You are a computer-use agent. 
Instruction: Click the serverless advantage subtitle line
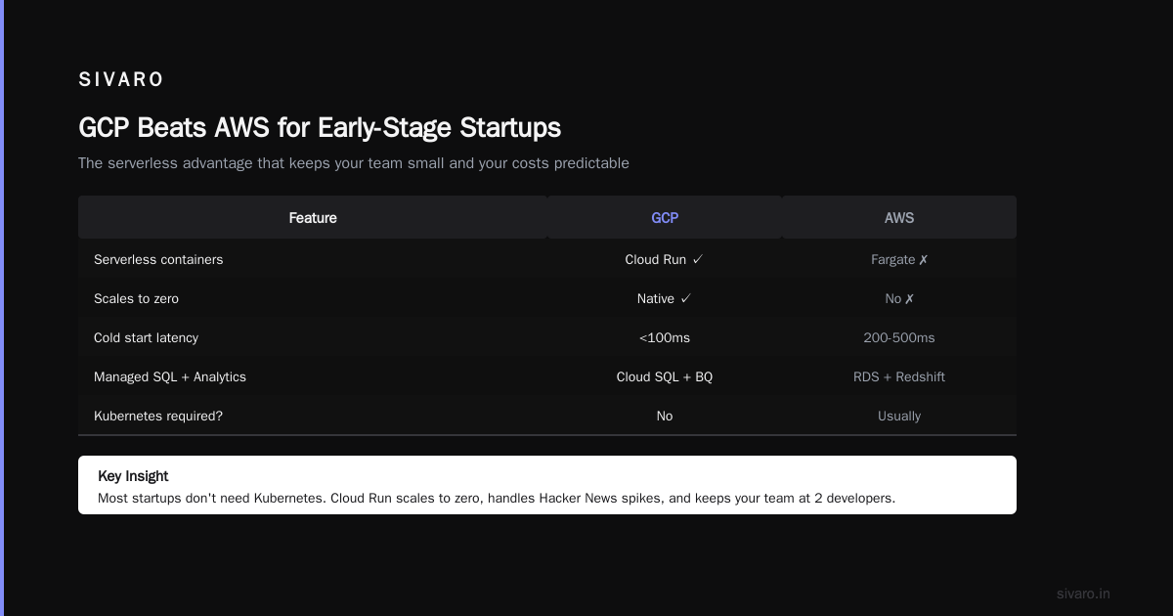pyautogui.click(x=354, y=163)
